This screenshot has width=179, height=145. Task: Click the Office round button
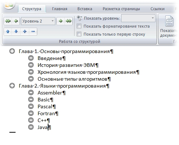click(x=8, y=5)
